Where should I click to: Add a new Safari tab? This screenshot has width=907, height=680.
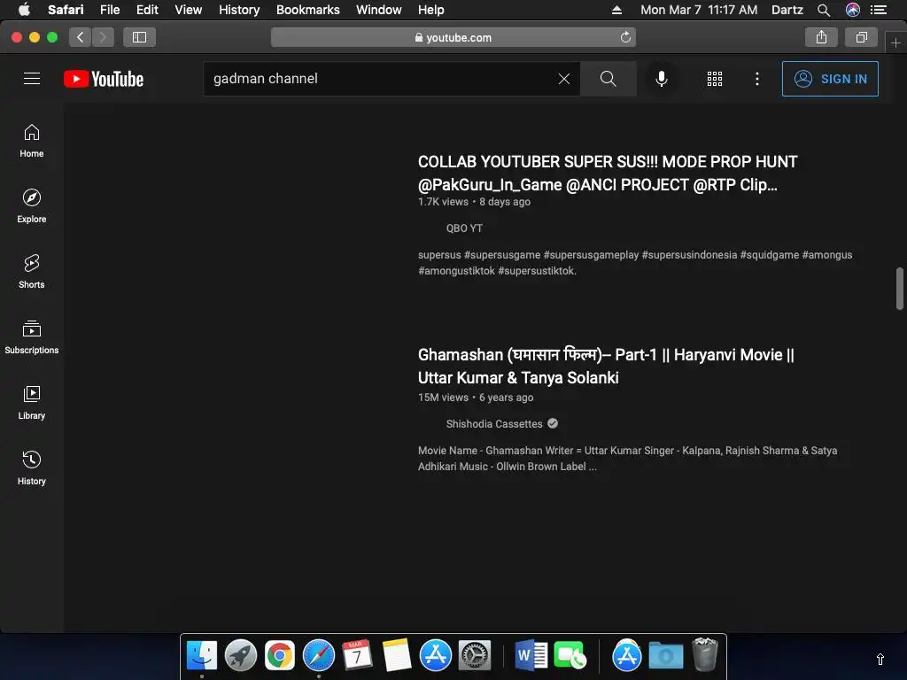895,42
